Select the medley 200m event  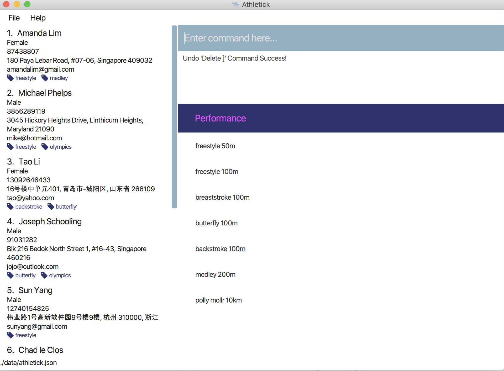[215, 275]
